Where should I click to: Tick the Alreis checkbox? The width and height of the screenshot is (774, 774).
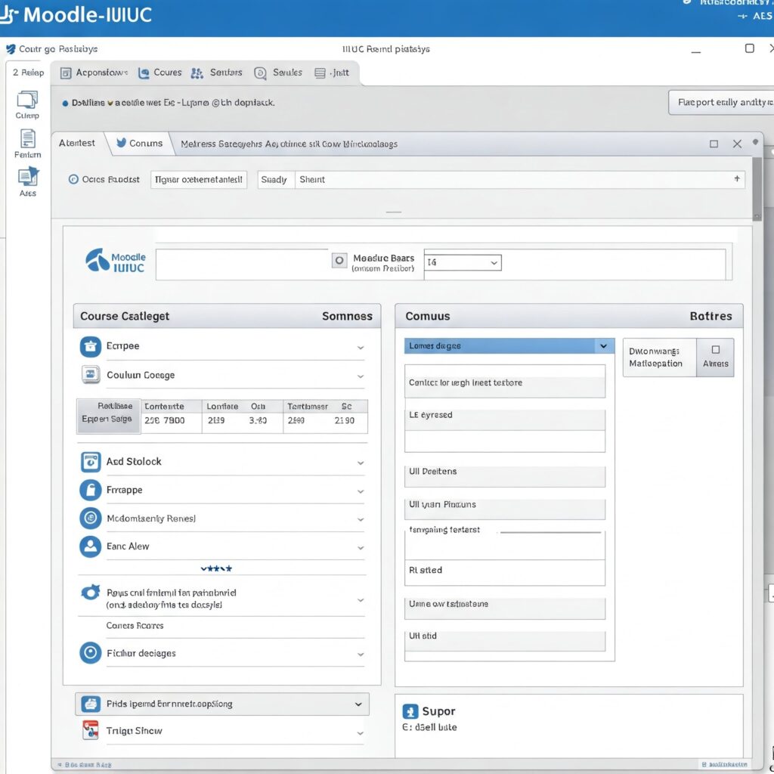point(716,349)
